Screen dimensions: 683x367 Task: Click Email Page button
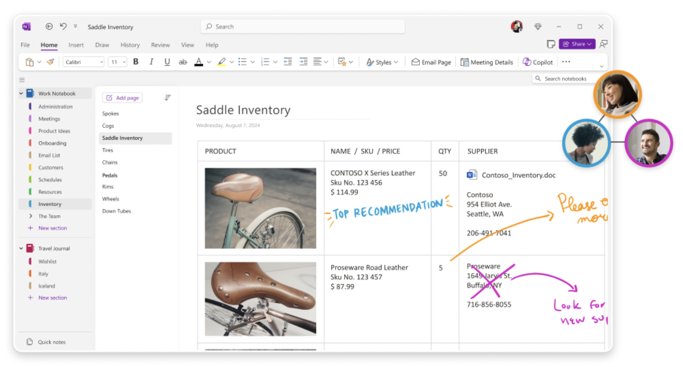tap(431, 62)
